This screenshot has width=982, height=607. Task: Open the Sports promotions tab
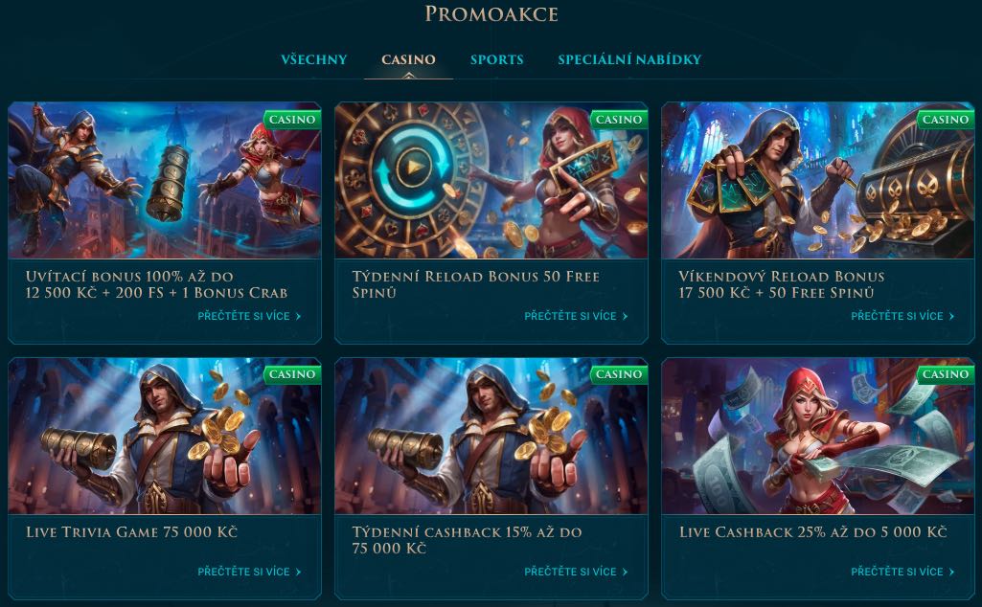click(x=496, y=59)
